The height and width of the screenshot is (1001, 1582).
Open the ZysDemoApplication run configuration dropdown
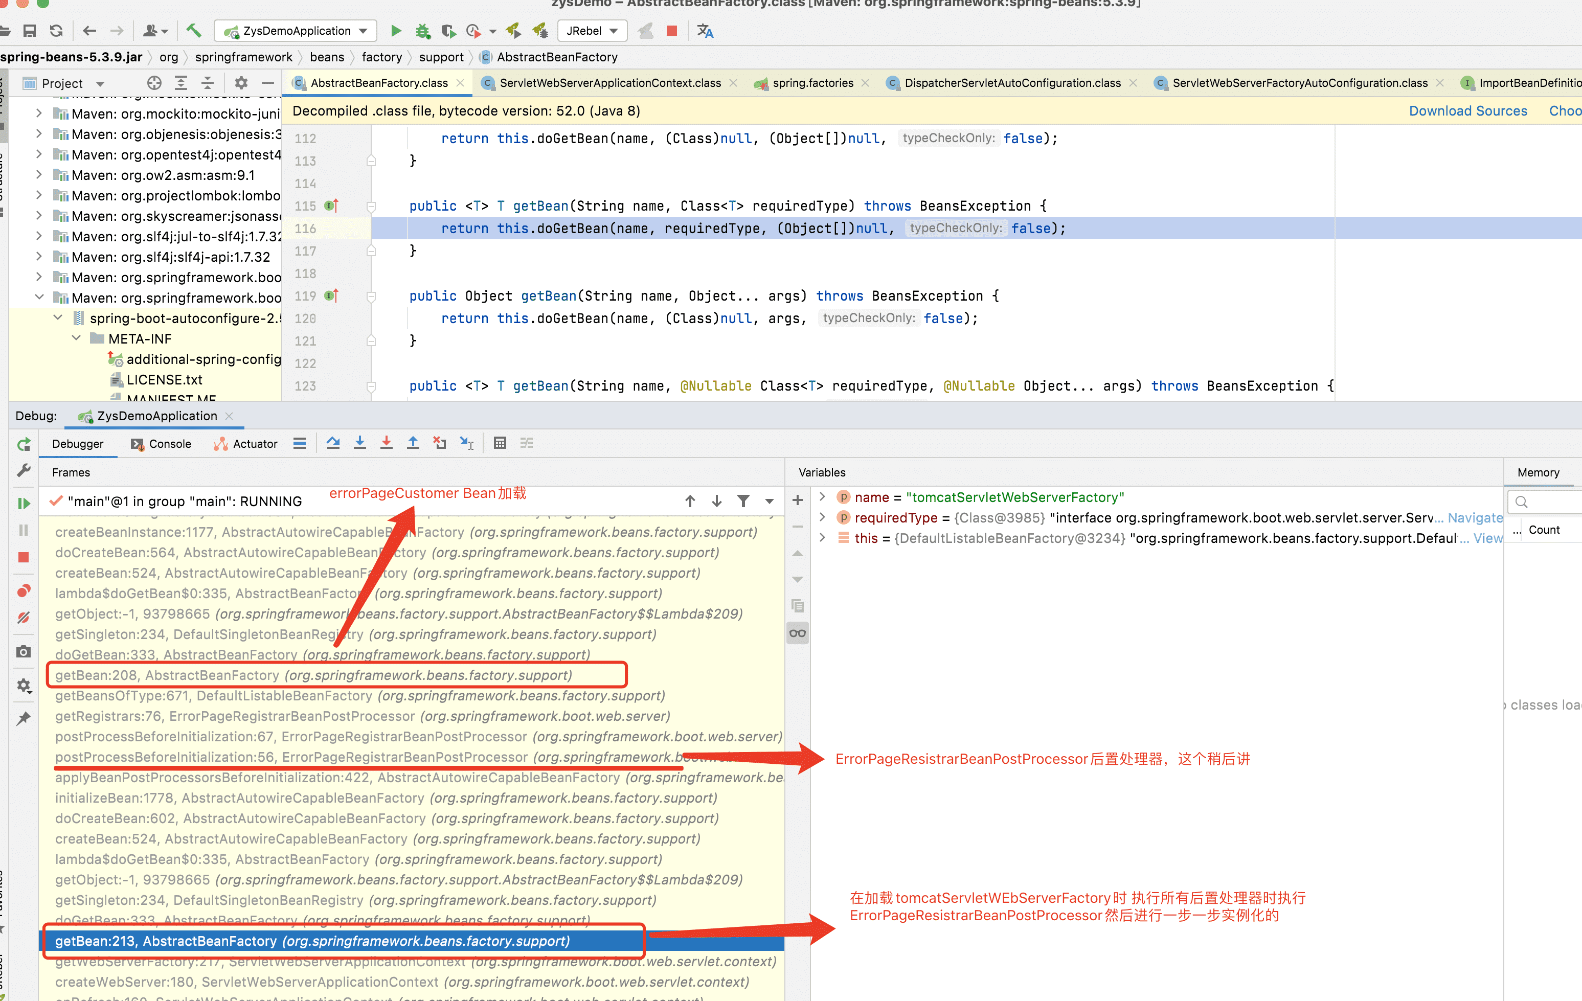(296, 31)
